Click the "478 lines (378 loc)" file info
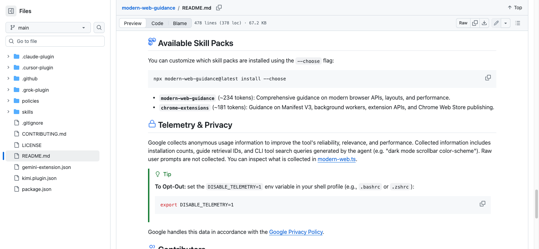Screen dimensions: 539x249 pyautogui.click(x=218, y=23)
